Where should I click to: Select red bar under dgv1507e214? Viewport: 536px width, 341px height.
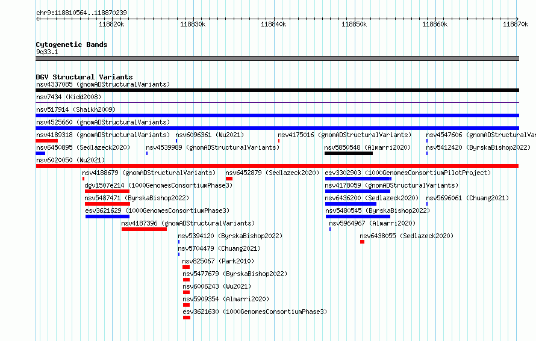click(x=107, y=191)
